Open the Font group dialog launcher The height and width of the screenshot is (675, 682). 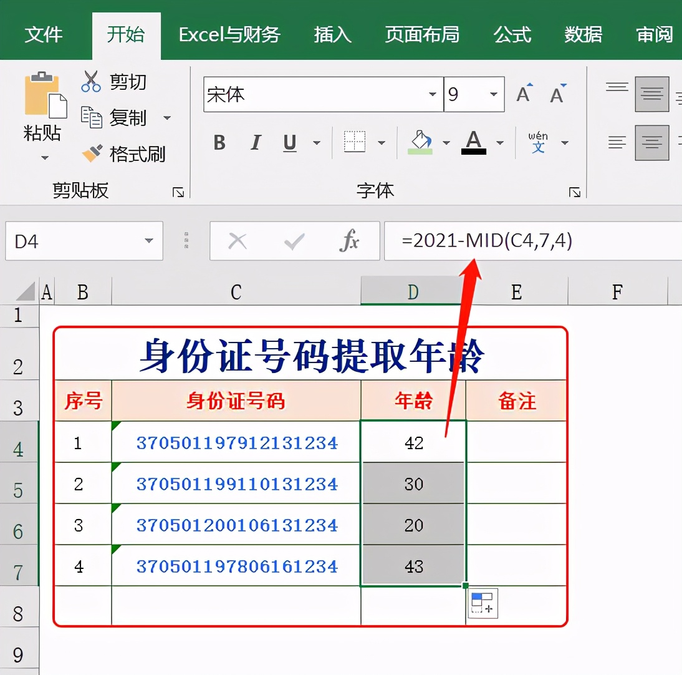click(574, 192)
